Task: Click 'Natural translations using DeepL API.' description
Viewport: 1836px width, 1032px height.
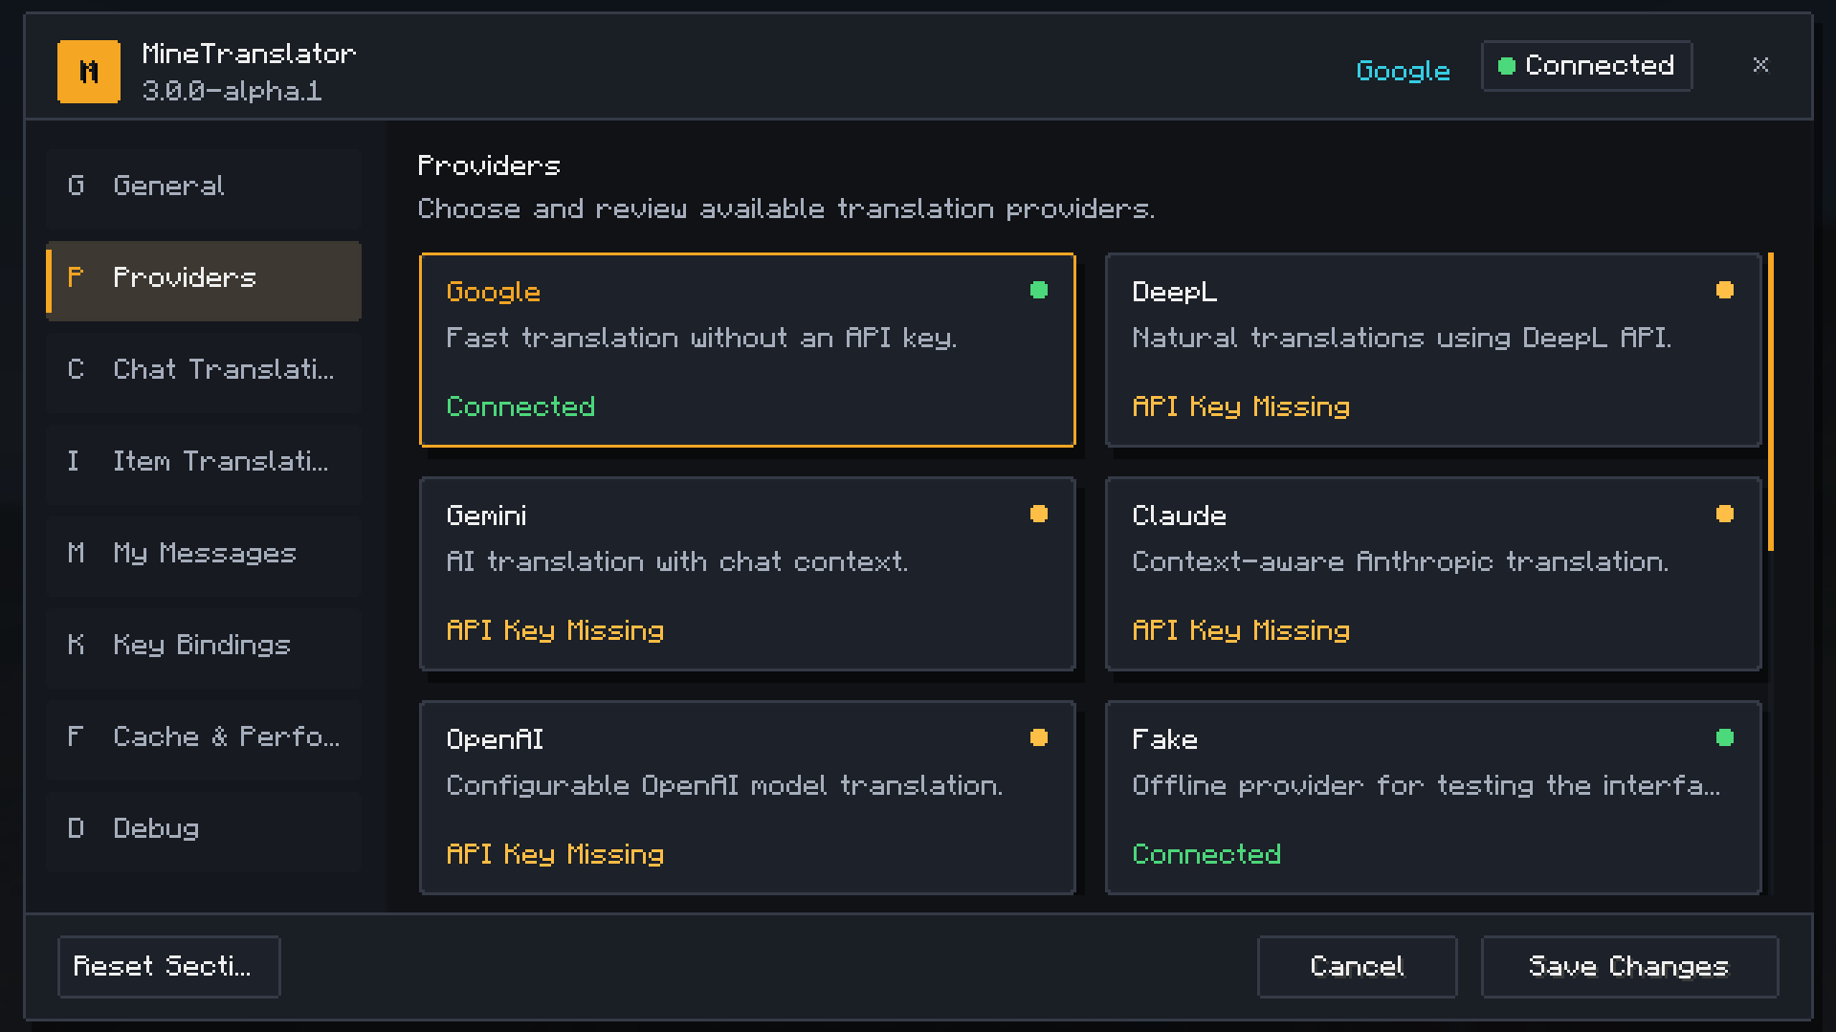Action: (1402, 338)
